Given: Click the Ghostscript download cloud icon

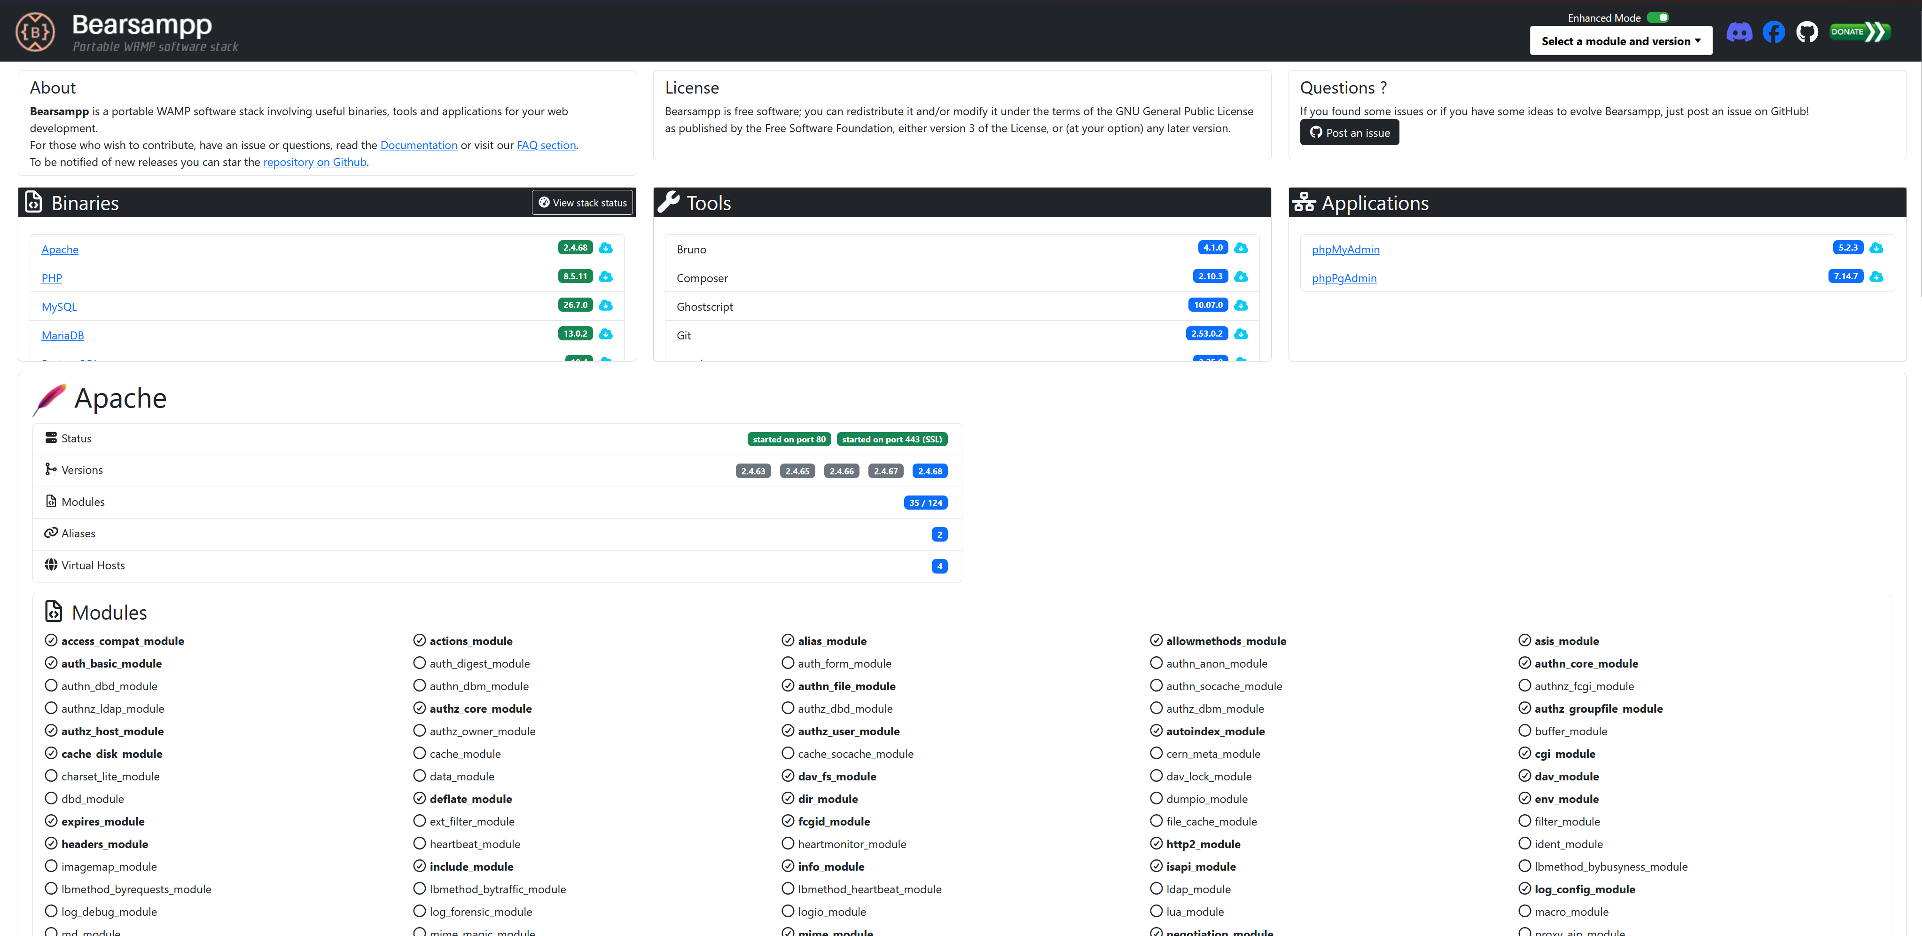Looking at the screenshot, I should 1241,305.
